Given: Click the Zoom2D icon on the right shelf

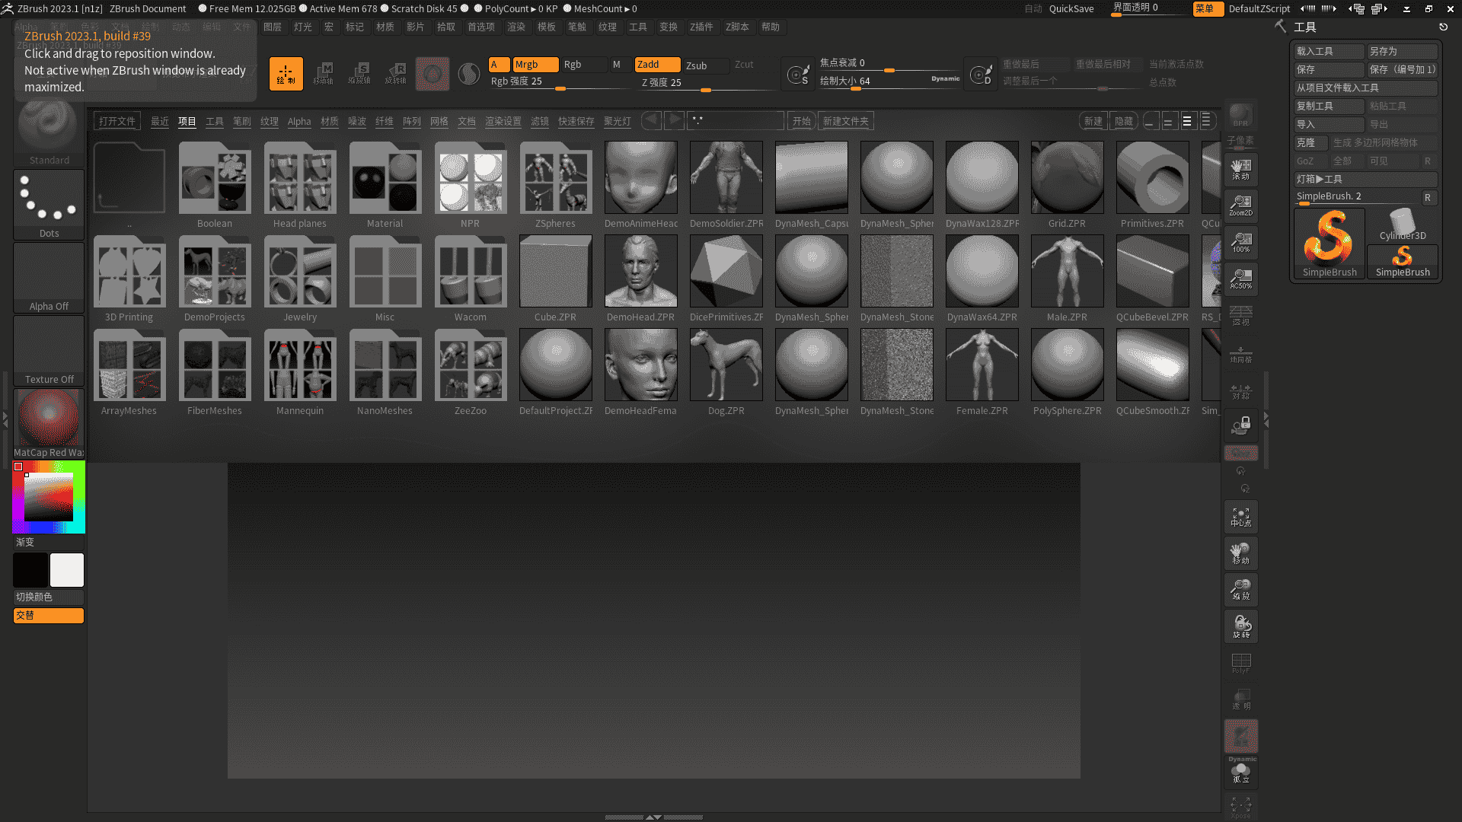Looking at the screenshot, I should pyautogui.click(x=1240, y=205).
